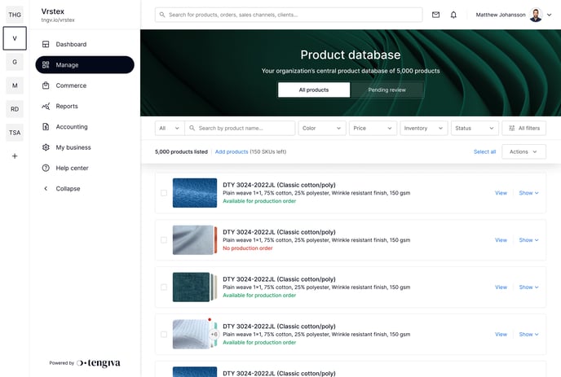This screenshot has height=377, width=561.
Task: Tick checkbox of No production order product
Action: click(164, 240)
